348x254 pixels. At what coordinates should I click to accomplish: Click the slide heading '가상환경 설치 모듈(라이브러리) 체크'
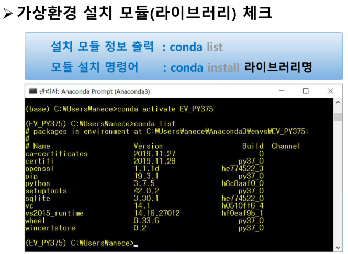pyautogui.click(x=144, y=13)
